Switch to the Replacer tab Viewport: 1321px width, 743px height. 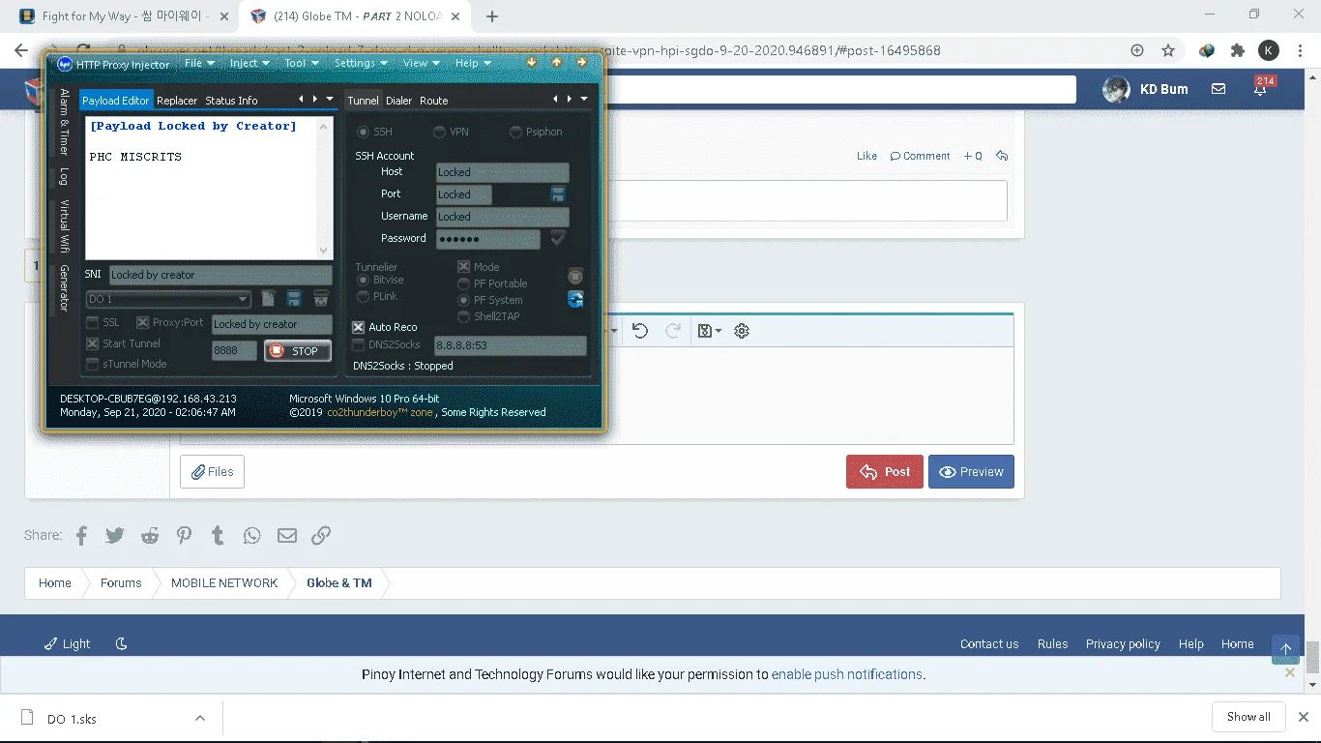click(x=177, y=101)
